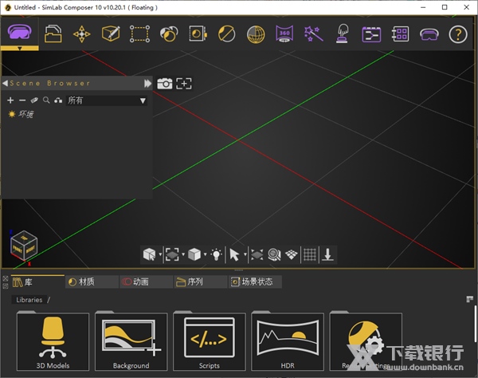Select the transform move arrows tool
Image resolution: width=478 pixels, height=378 pixels.
pyautogui.click(x=82, y=34)
